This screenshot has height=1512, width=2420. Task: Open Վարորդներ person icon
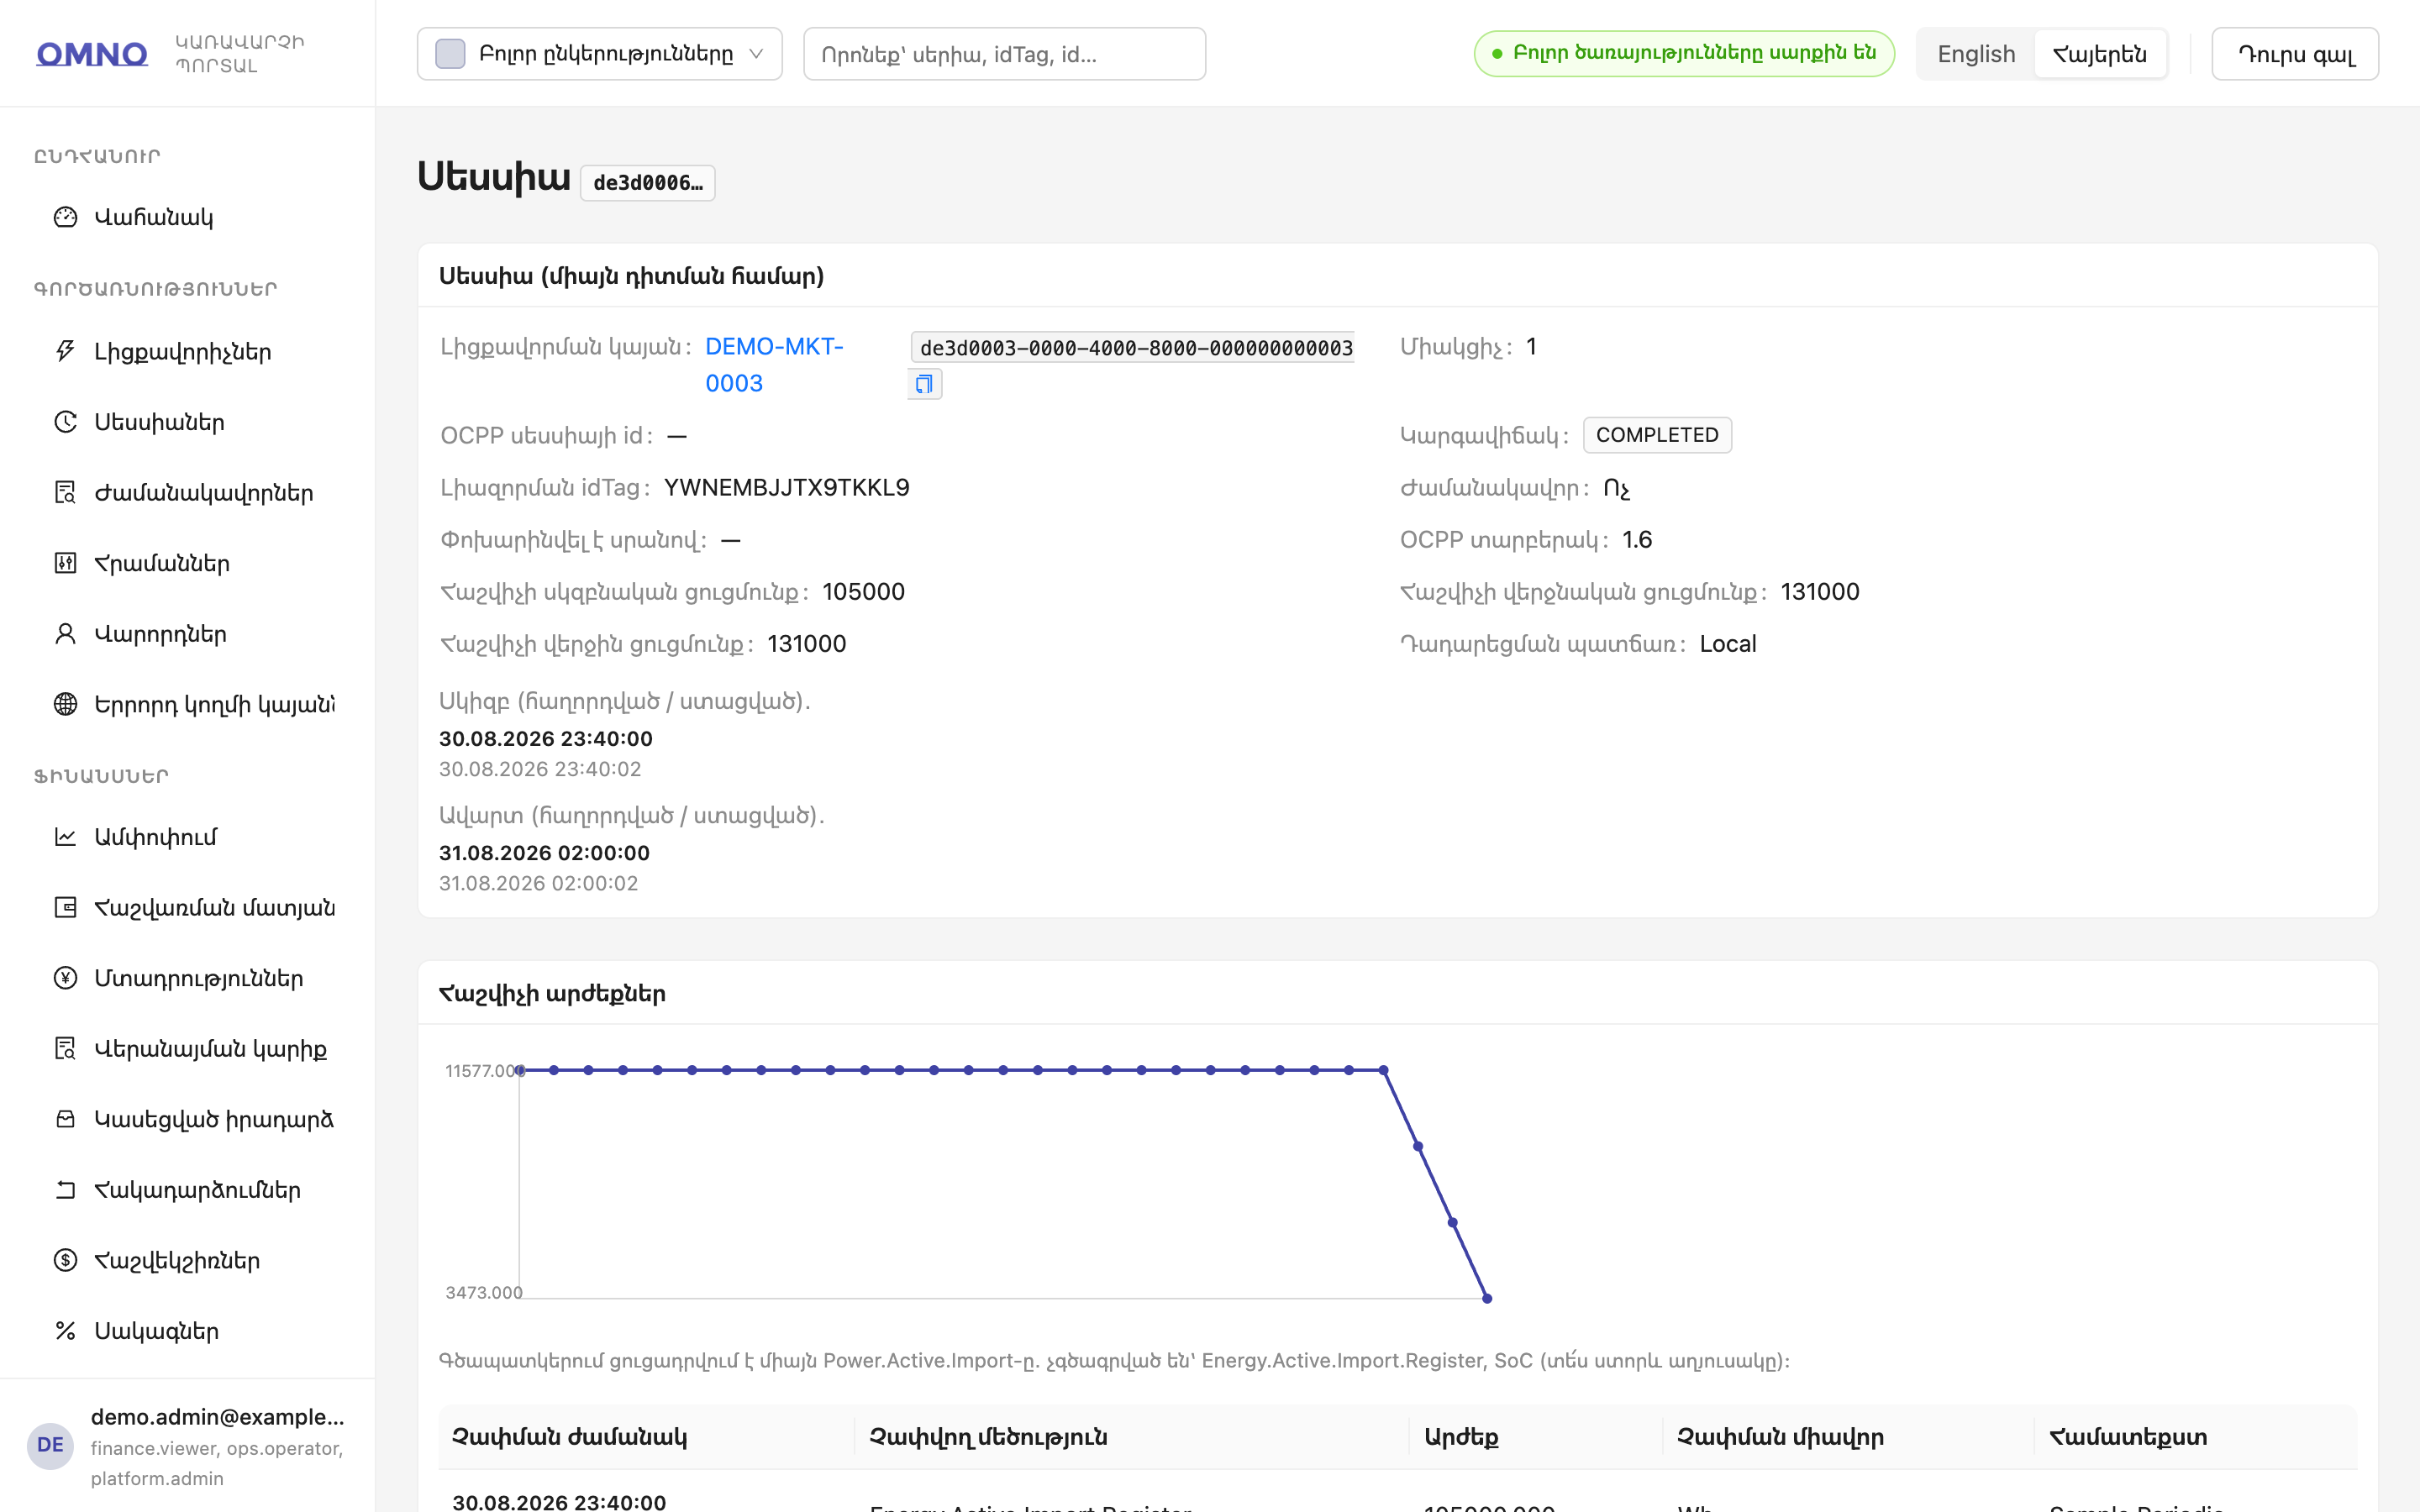[65, 633]
